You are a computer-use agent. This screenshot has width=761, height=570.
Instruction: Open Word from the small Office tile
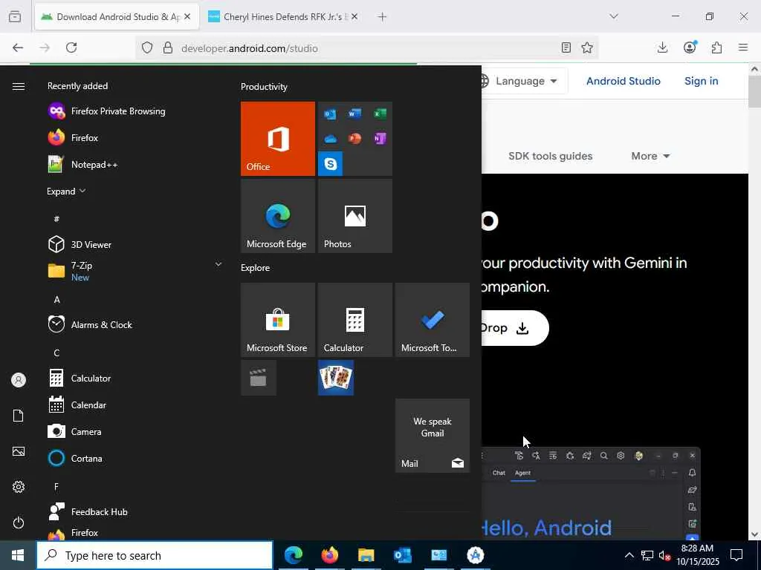[354, 114]
